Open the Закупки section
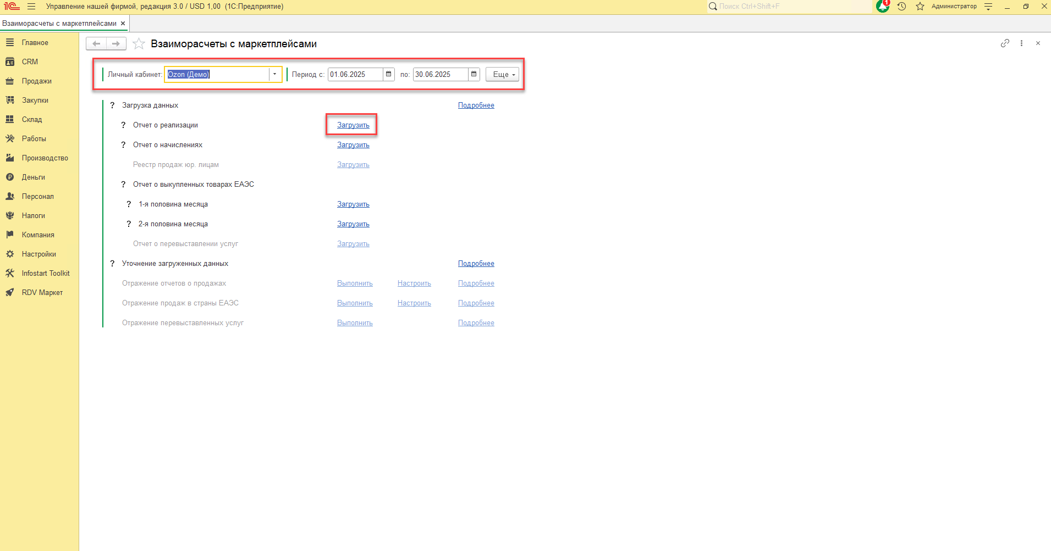Screen dimensions: 1051x551 click(40, 100)
